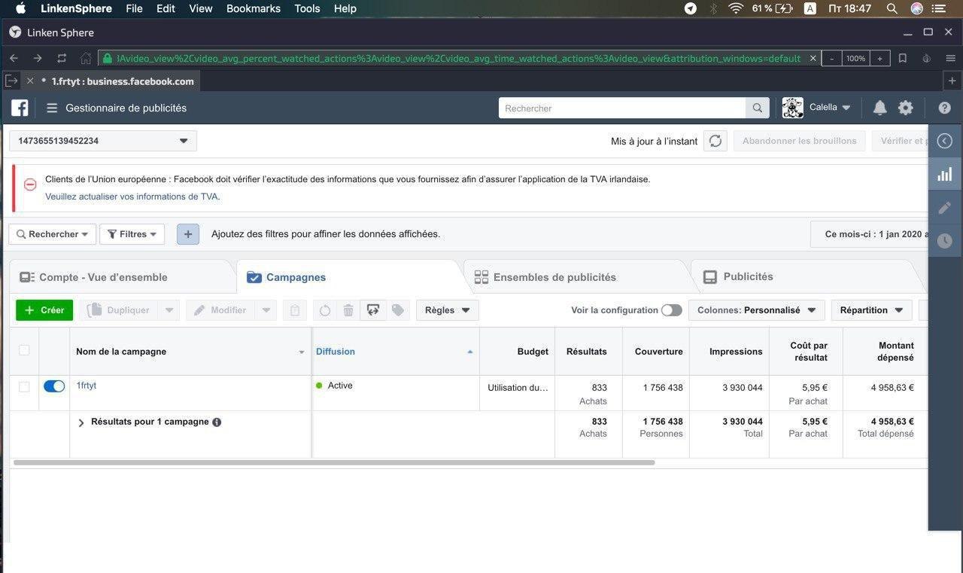Click the search magnifier button
Image resolution: width=963 pixels, height=573 pixels.
pos(758,108)
